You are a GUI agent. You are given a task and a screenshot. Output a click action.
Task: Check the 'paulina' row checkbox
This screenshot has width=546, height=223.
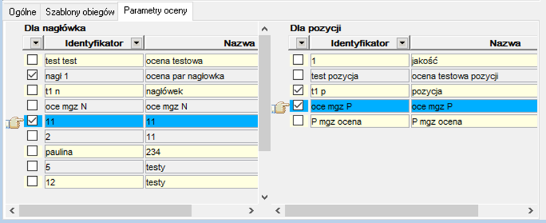pos(32,151)
